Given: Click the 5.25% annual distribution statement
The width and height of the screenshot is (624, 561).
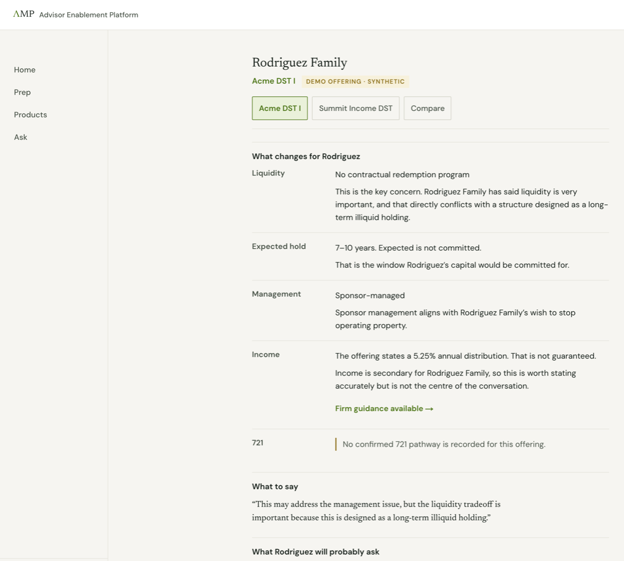Looking at the screenshot, I should (x=466, y=356).
